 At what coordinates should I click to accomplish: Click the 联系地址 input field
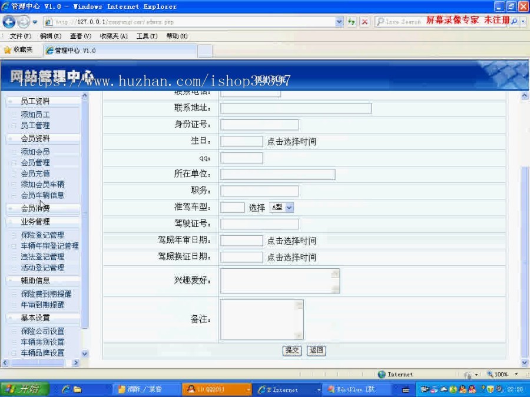296,108
